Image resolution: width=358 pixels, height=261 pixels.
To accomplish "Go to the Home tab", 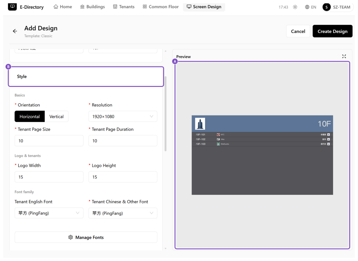I will [63, 7].
